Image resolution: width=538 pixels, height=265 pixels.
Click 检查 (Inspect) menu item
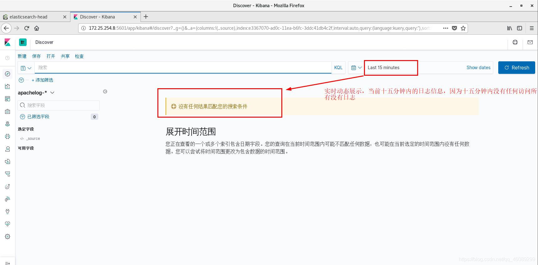coord(79,56)
